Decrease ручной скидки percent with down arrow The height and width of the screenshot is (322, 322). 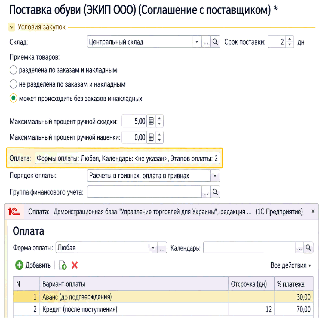click(159, 124)
